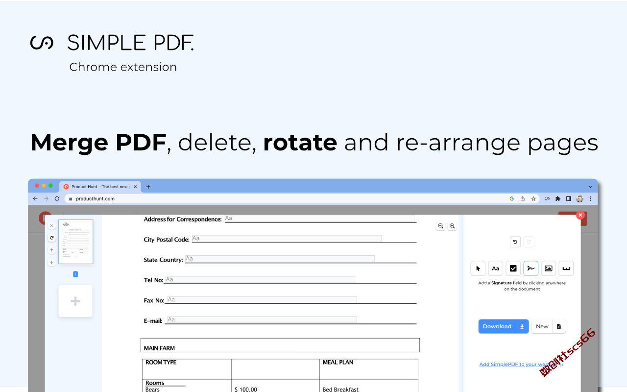Click the ROOM TYPE table header
Image resolution: width=627 pixels, height=392 pixels.
(x=161, y=363)
